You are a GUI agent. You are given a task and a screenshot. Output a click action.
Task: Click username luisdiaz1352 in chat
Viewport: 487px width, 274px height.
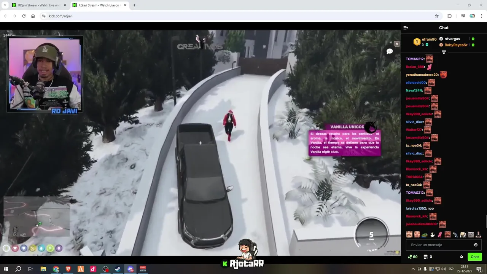pyautogui.click(x=416, y=209)
